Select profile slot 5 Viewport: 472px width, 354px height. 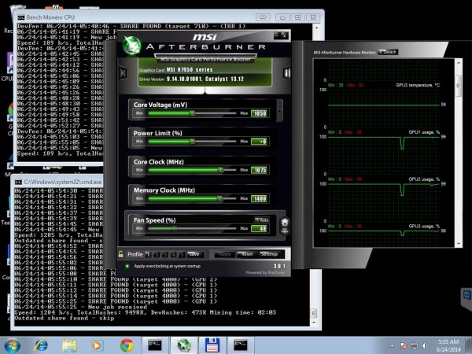[x=182, y=254]
